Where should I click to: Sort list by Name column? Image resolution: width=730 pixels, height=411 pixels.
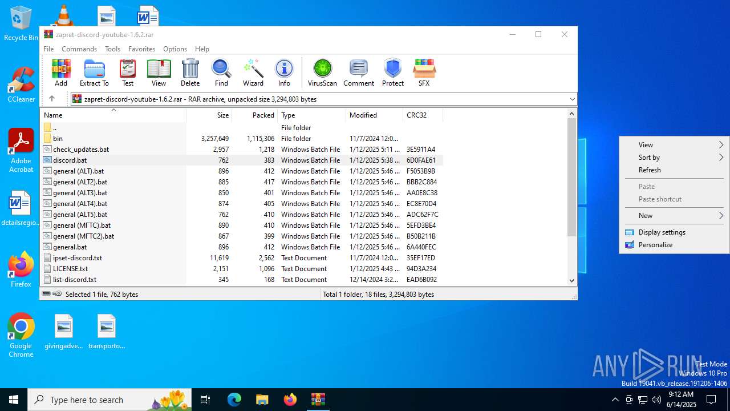coord(113,115)
